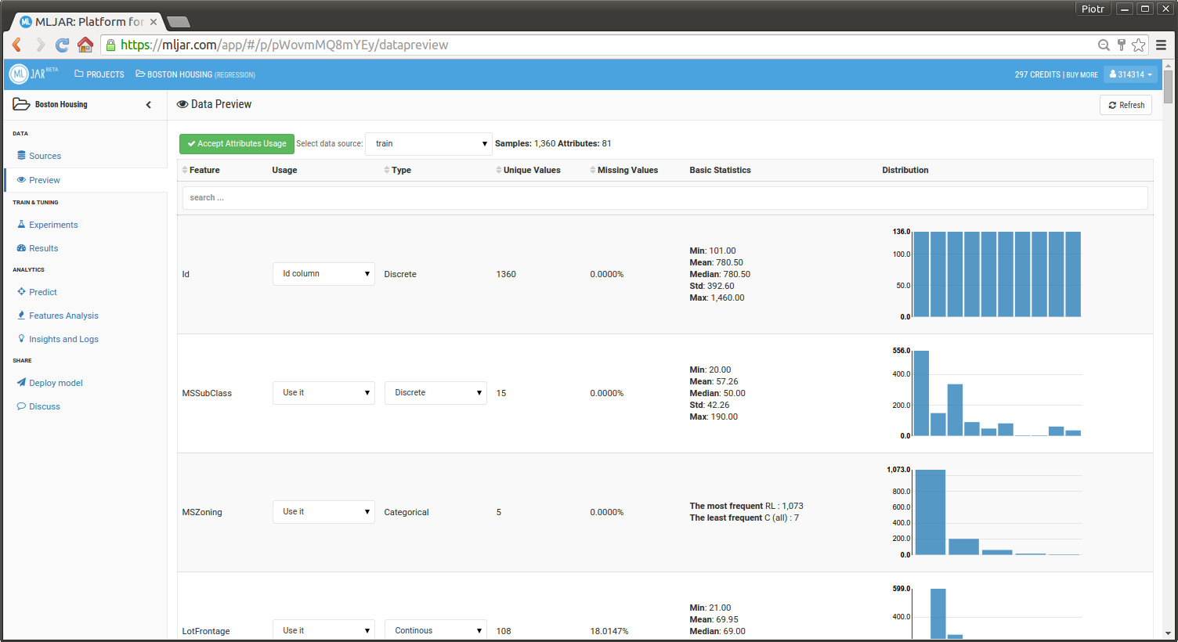Click the browser home icon

click(x=85, y=45)
